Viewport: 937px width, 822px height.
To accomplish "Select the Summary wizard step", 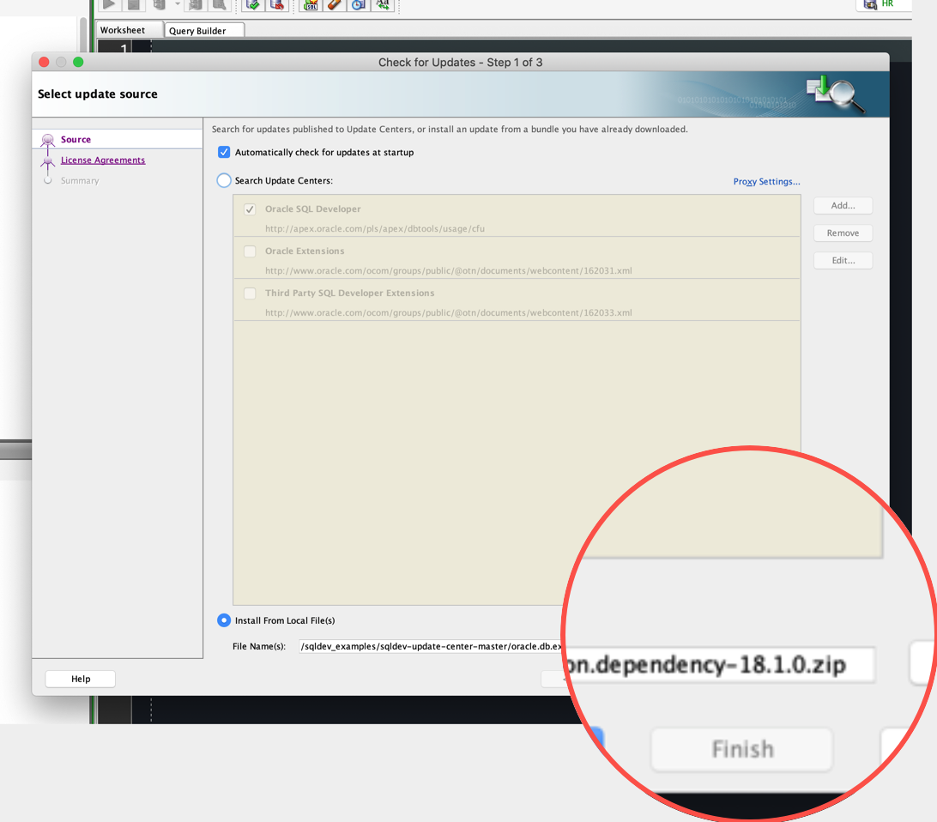I will [x=80, y=180].
